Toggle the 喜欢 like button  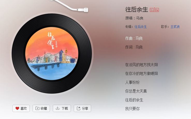(x=21, y=108)
